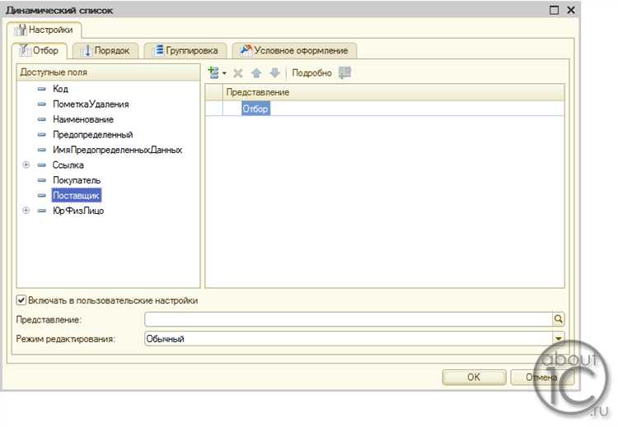Screen dimensions: 618x427
Task: Click the delete filter element icon
Action: [237, 72]
